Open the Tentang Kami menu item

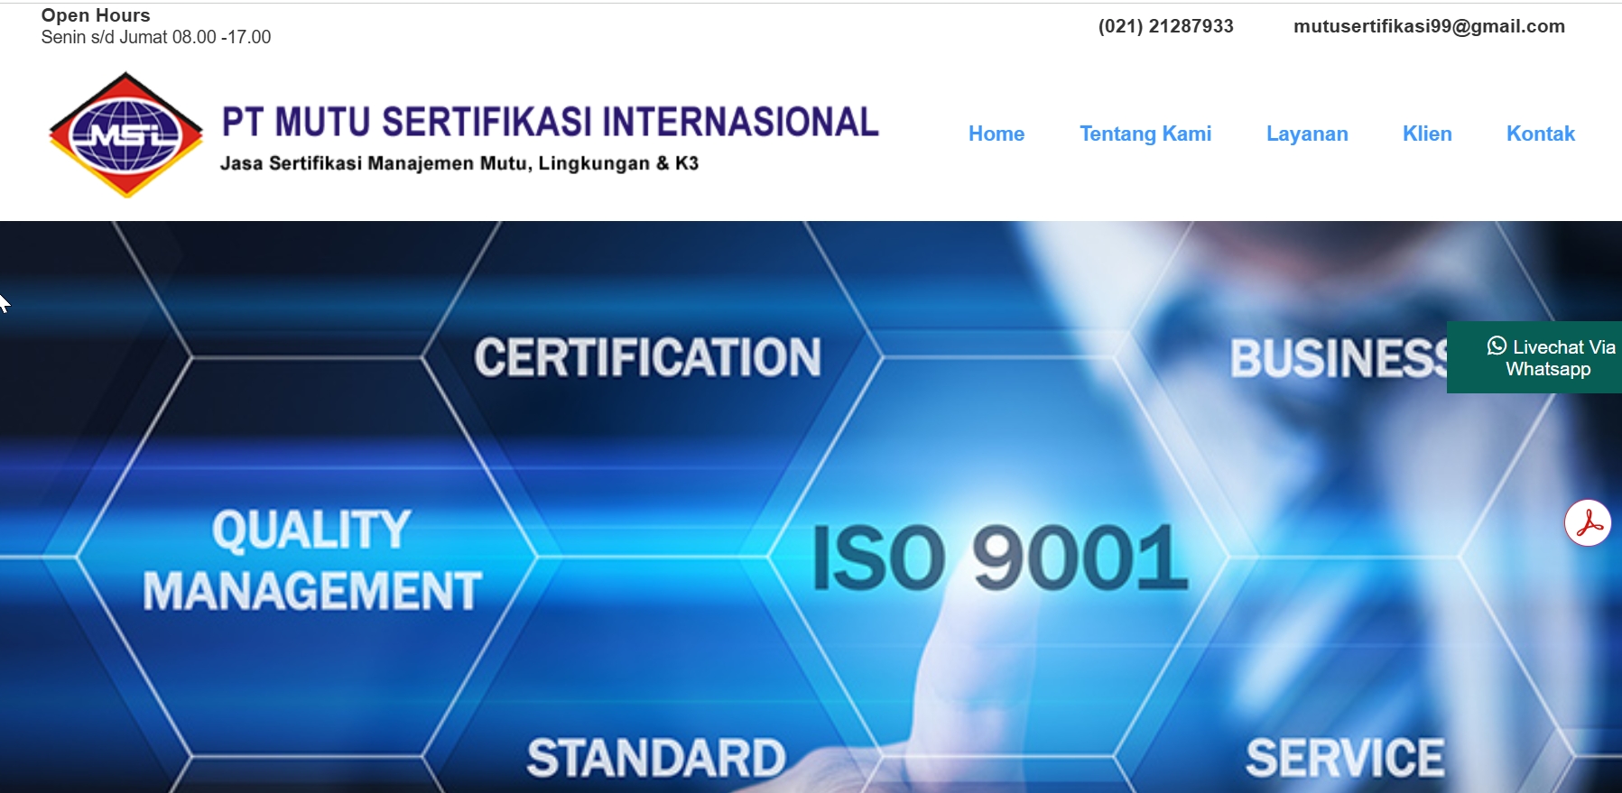(1145, 134)
